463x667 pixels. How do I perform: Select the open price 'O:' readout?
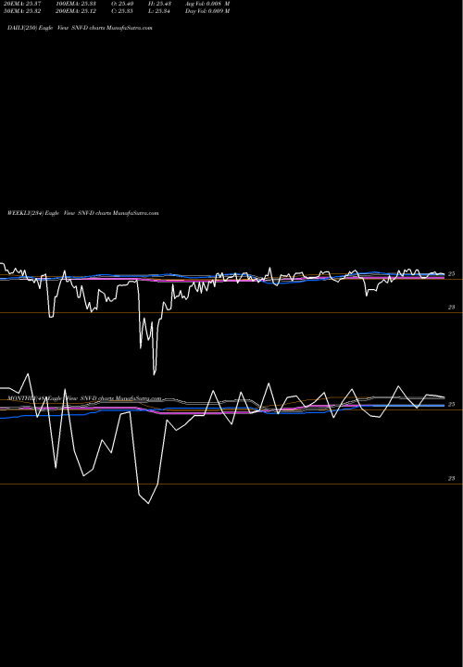pos(122,4)
